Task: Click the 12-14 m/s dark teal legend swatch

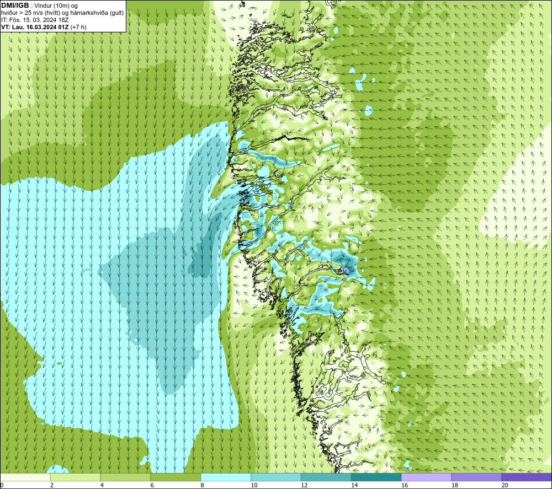Action: pos(326,477)
